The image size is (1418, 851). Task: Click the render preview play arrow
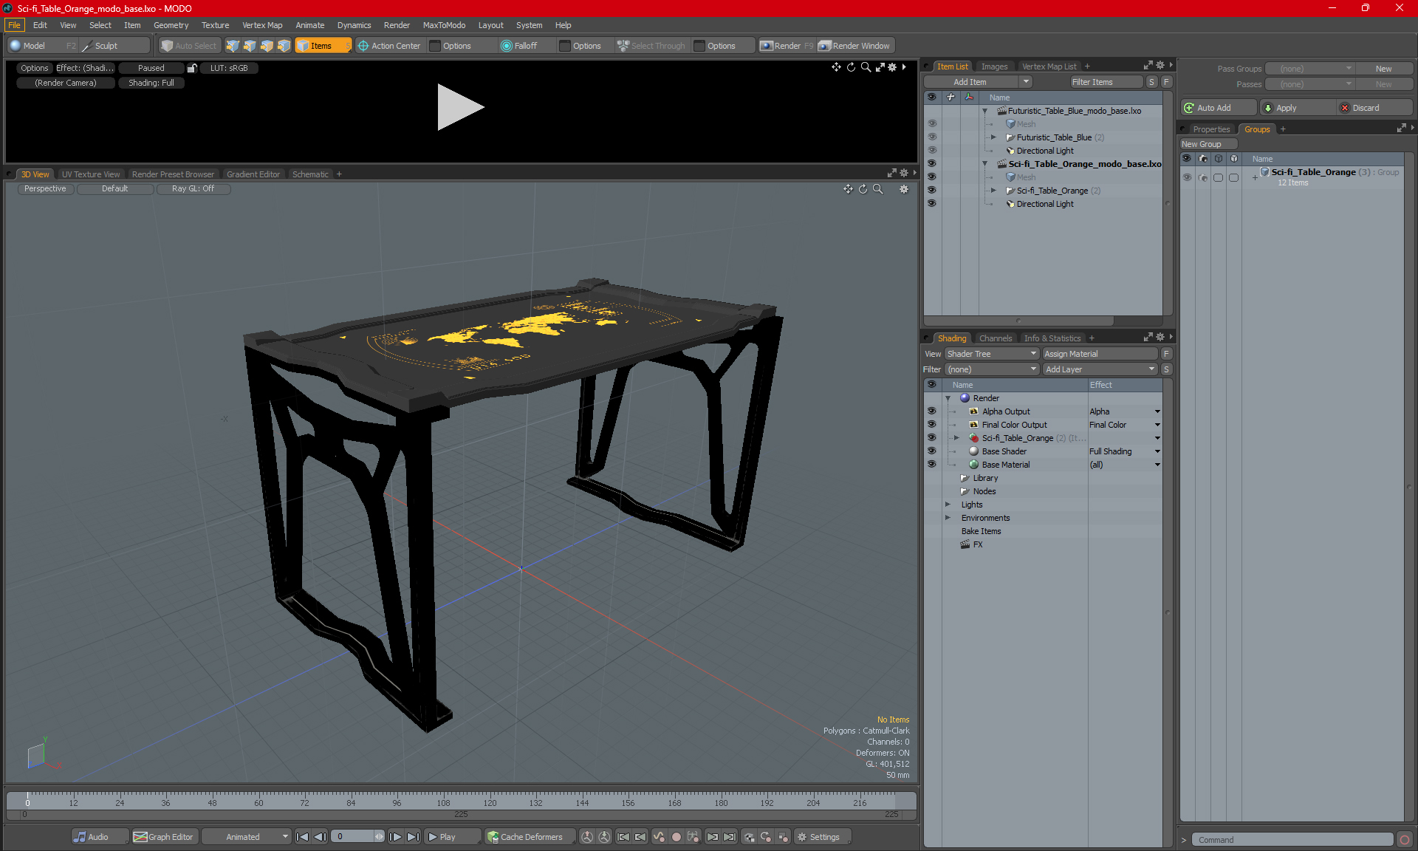coord(459,107)
